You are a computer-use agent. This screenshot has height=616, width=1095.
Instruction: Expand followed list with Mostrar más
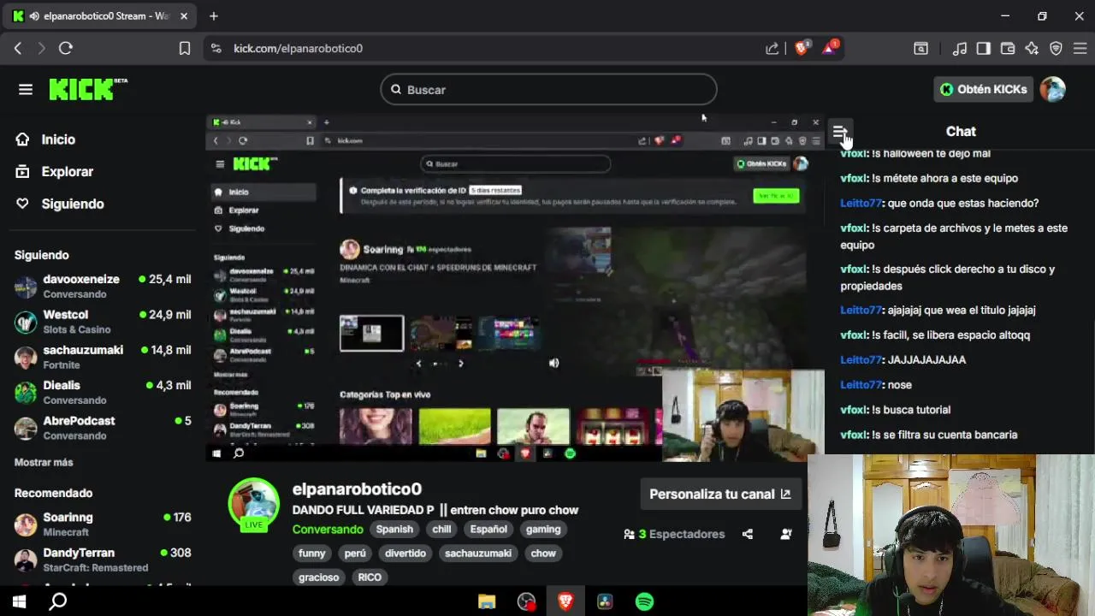[x=44, y=462]
